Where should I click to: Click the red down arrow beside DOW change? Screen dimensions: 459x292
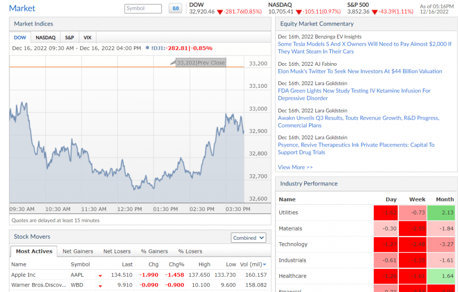pyautogui.click(x=220, y=12)
